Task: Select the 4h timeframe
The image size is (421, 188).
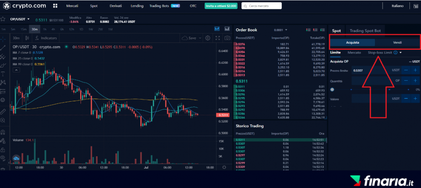Action: point(53,29)
